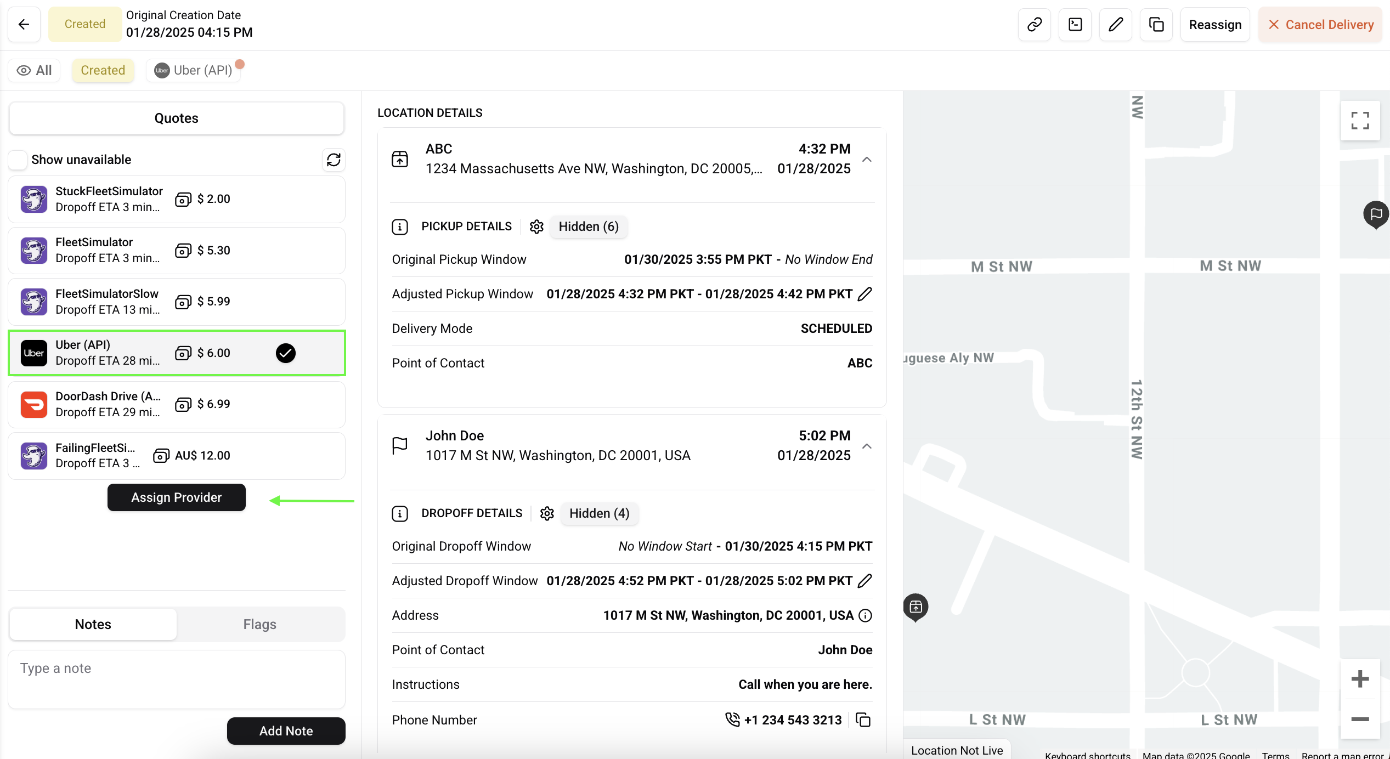Select the Uber (API) filter tab

coord(194,70)
